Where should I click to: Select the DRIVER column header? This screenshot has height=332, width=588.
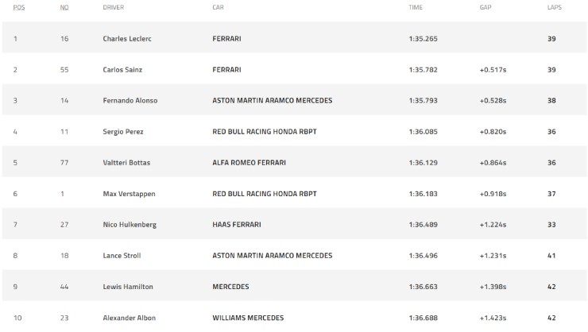coord(114,7)
